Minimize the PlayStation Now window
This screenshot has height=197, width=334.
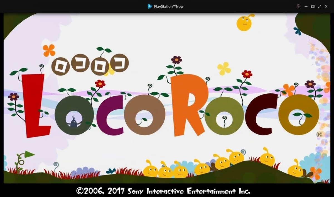click(306, 6)
